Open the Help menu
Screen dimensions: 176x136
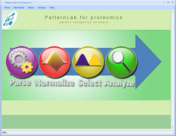pos(52,8)
